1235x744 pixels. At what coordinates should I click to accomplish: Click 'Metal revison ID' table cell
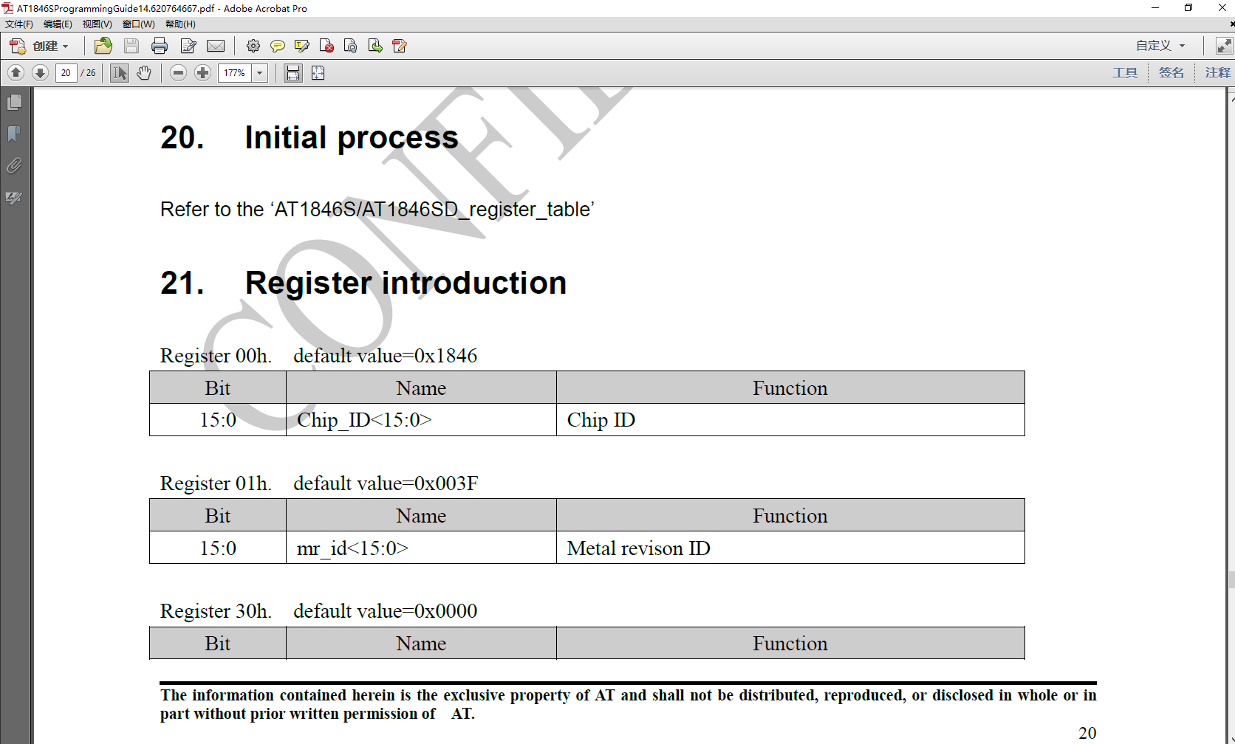pos(790,548)
